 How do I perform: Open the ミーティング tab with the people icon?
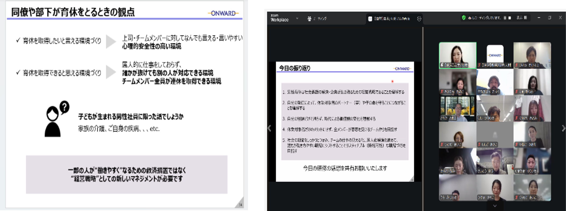point(317,18)
